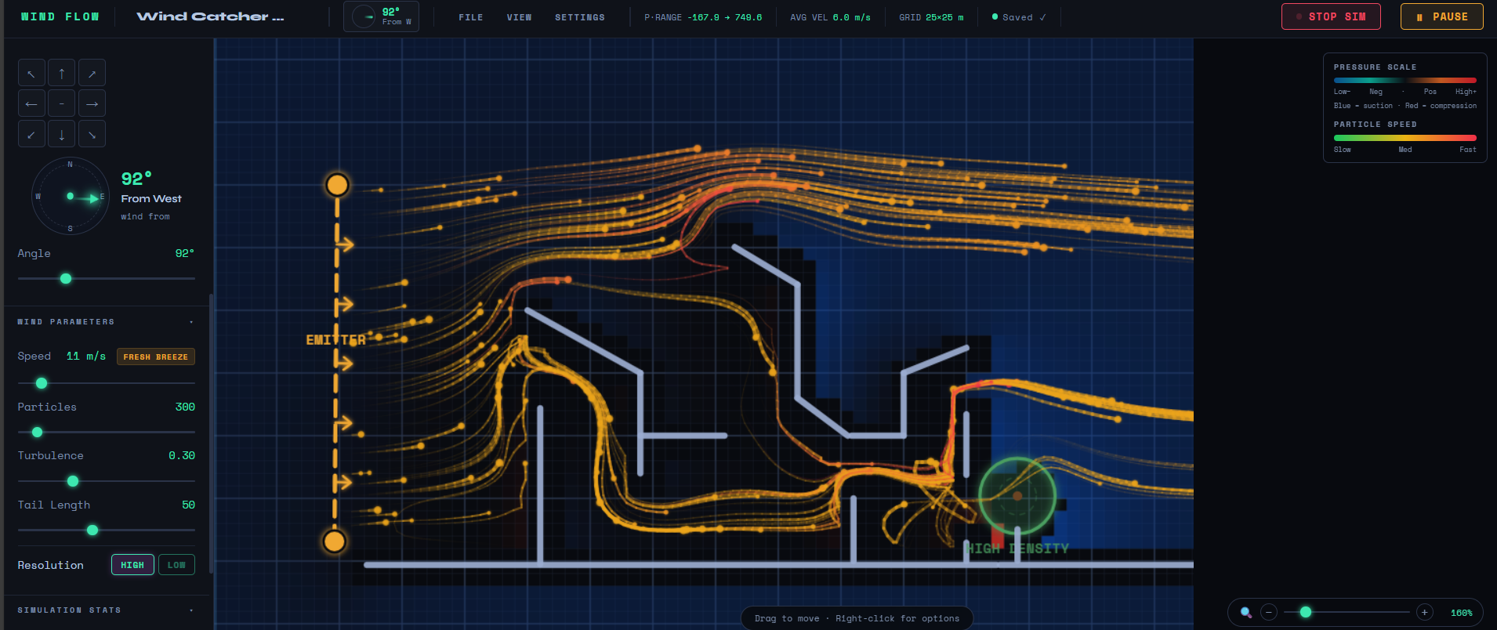Adjust the Speed slider
The width and height of the screenshot is (1497, 630).
point(107,383)
